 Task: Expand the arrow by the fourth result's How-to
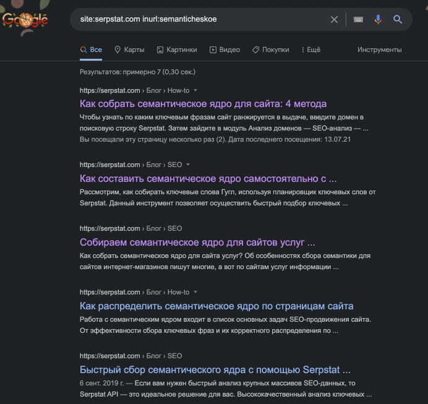click(x=195, y=293)
